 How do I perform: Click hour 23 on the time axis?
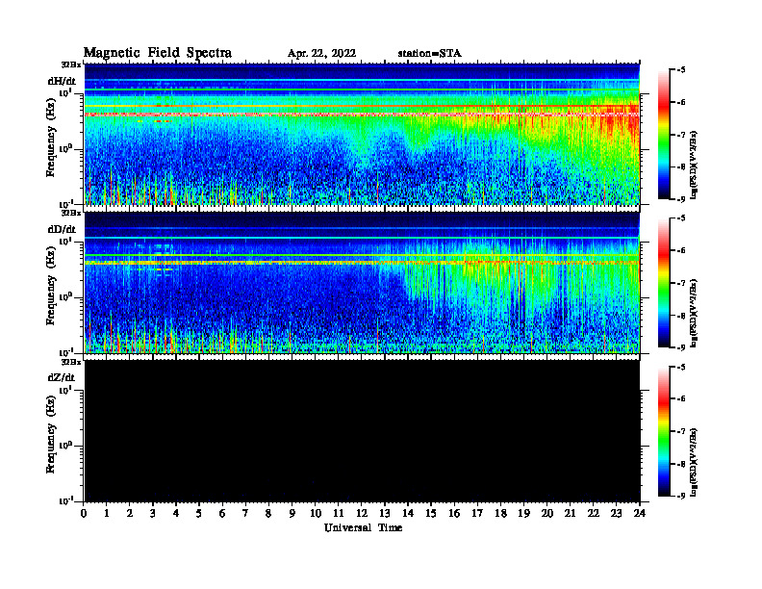(x=617, y=513)
